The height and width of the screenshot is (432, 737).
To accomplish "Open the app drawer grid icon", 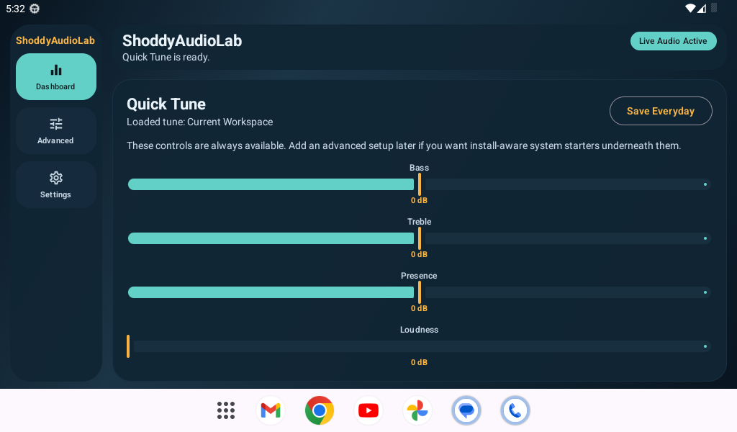I will (225, 410).
